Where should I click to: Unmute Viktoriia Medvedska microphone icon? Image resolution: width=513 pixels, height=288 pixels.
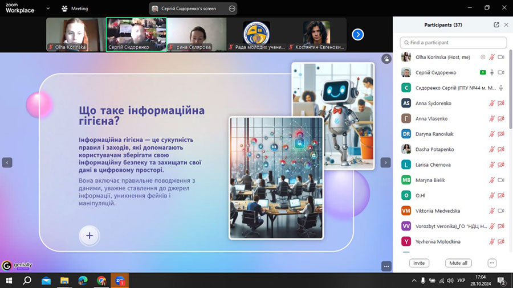(x=492, y=211)
